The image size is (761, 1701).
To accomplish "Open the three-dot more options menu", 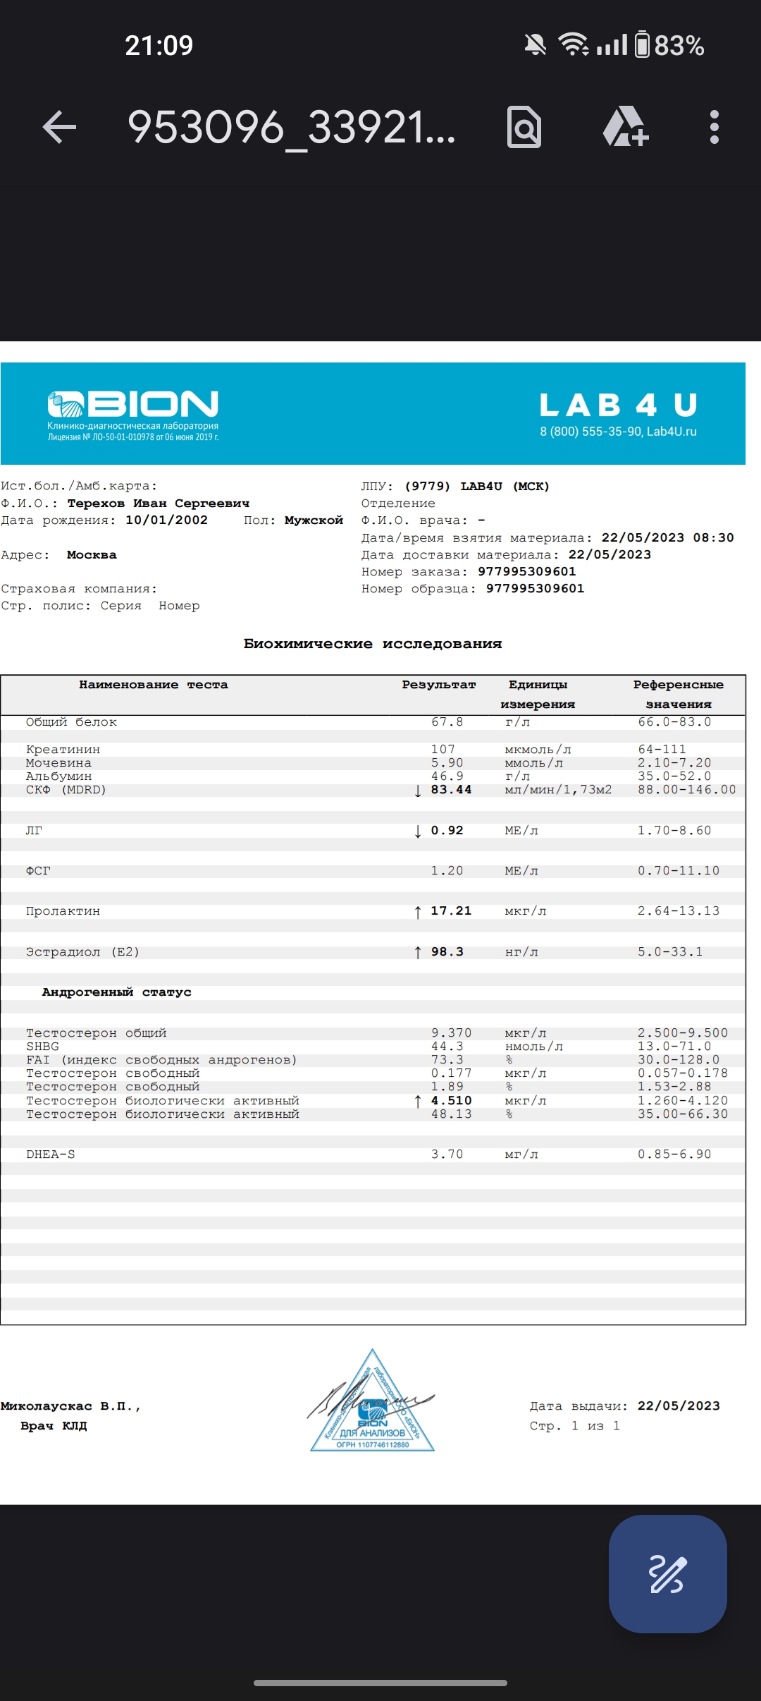I will tap(714, 128).
